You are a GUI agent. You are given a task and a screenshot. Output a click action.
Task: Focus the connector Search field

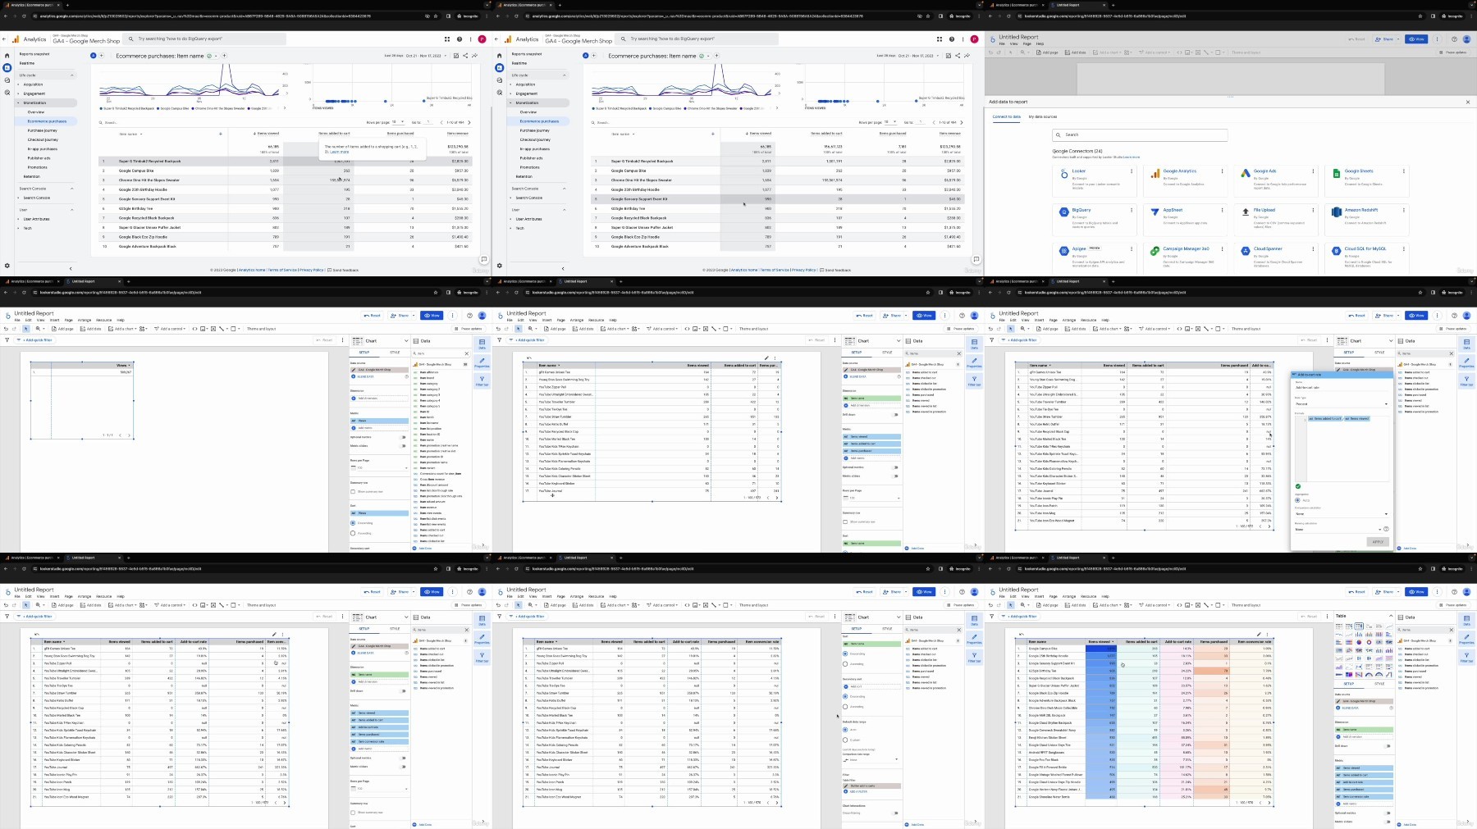click(1140, 134)
